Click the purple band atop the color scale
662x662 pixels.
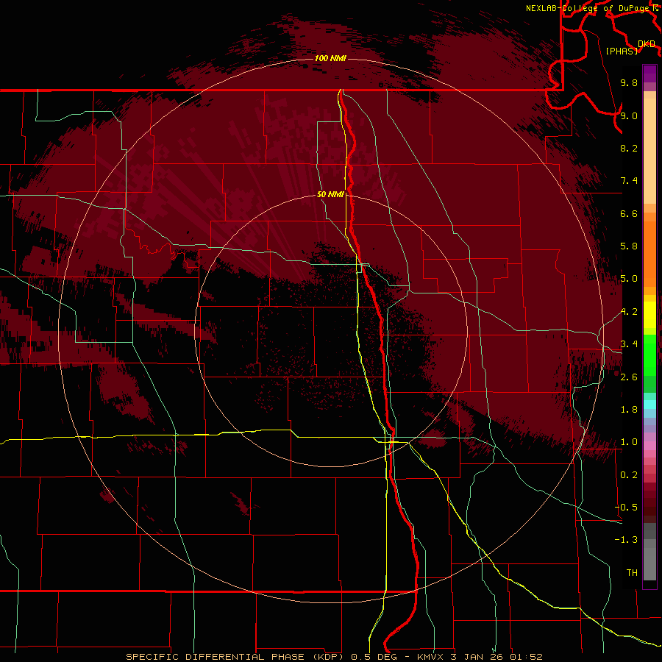coord(649,74)
